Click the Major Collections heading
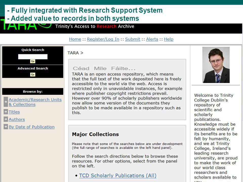Screen dimensions: 243x182 coord(95,134)
